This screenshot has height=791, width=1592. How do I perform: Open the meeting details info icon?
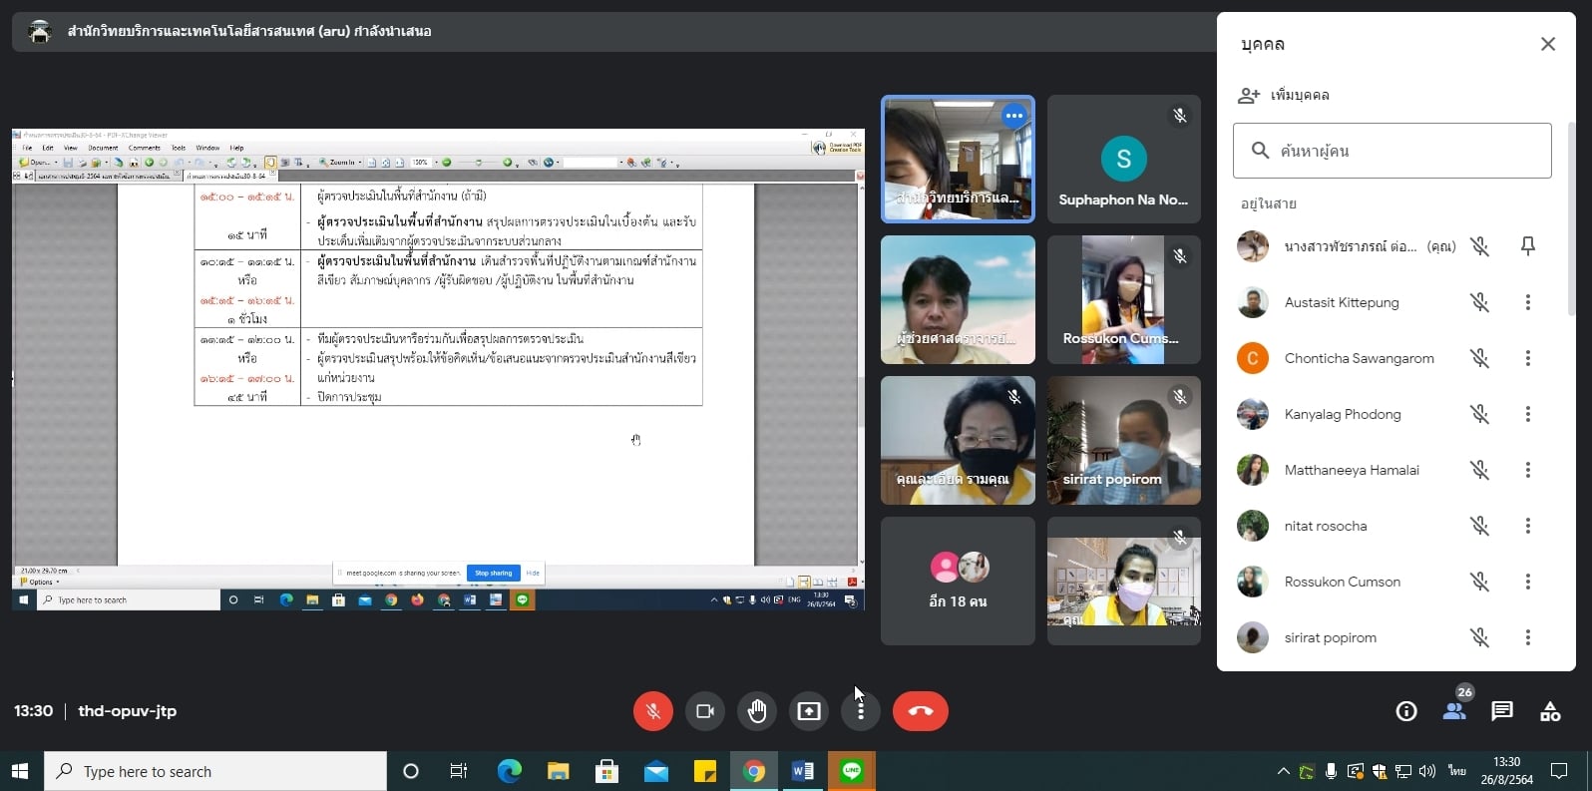(1406, 711)
